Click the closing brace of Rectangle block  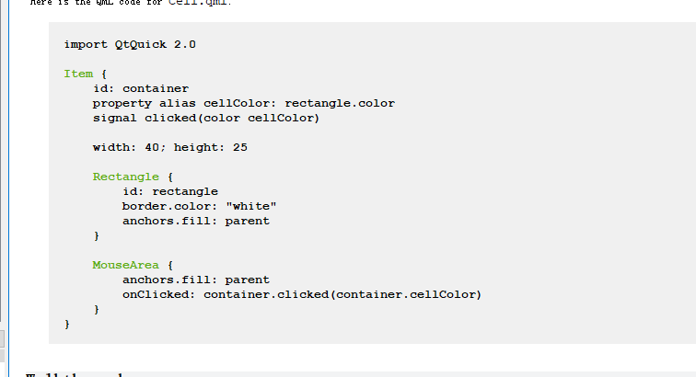click(97, 236)
